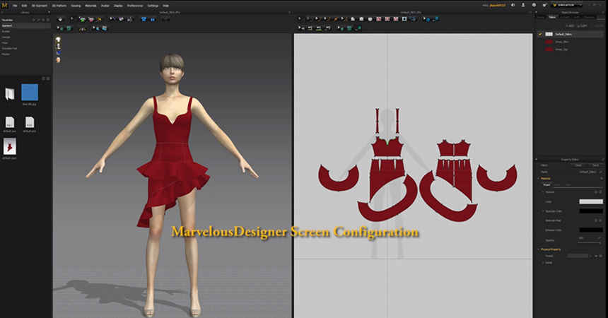Select the Garment folder in Library
Viewport: 608px width, 318px height.
coord(7,25)
